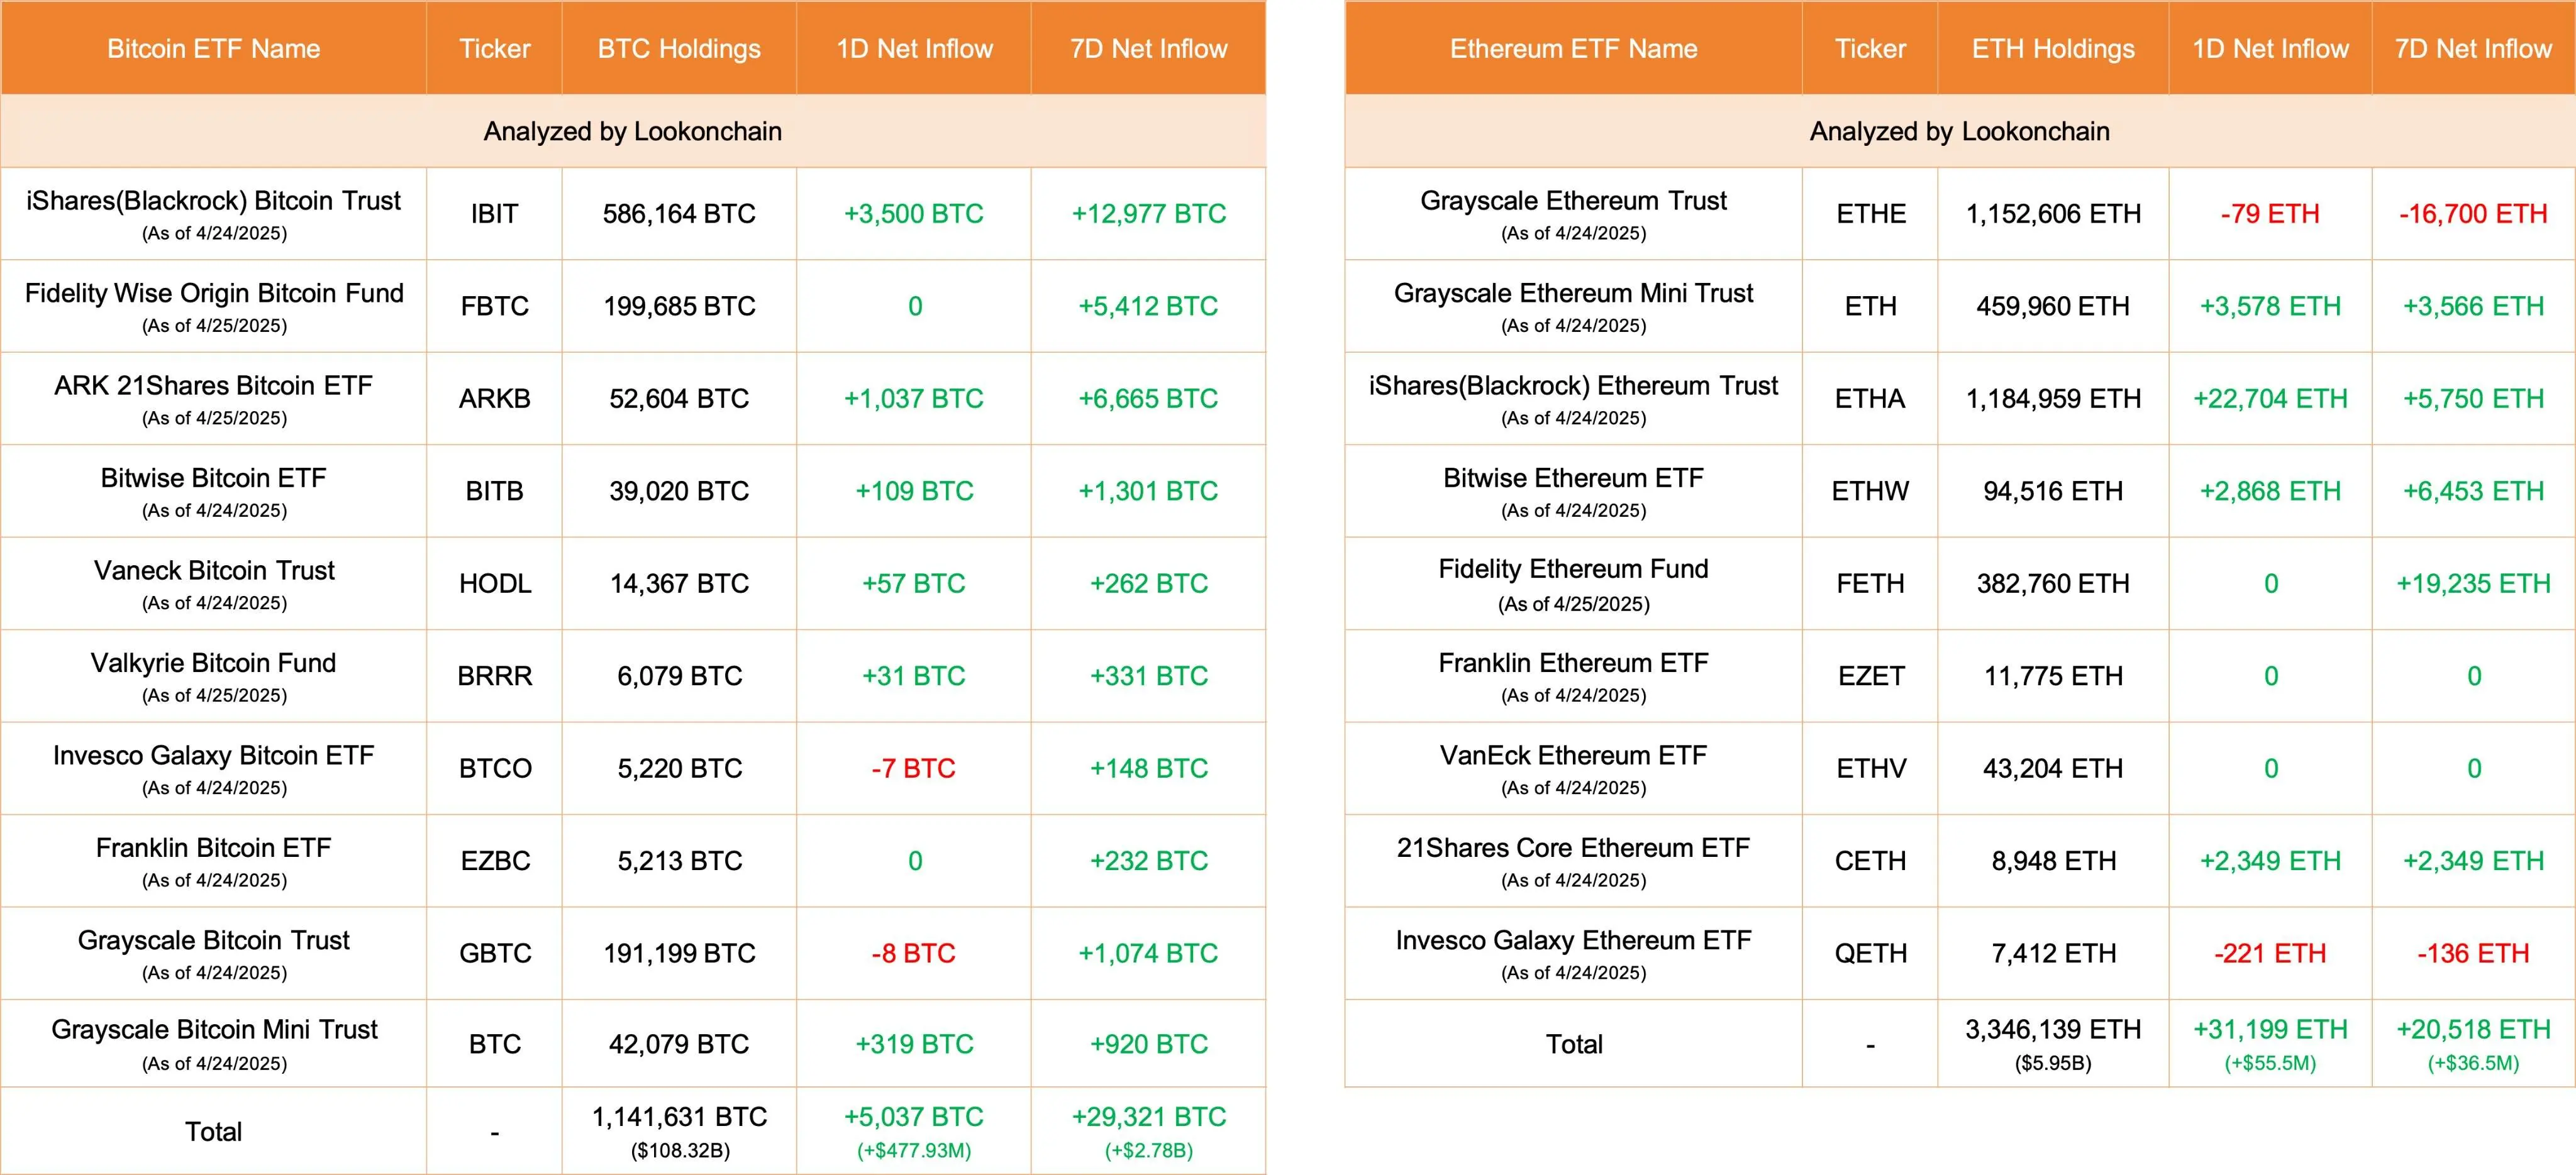This screenshot has width=2576, height=1175.
Task: Select the red -7 BTC inflow value
Action: (913, 769)
